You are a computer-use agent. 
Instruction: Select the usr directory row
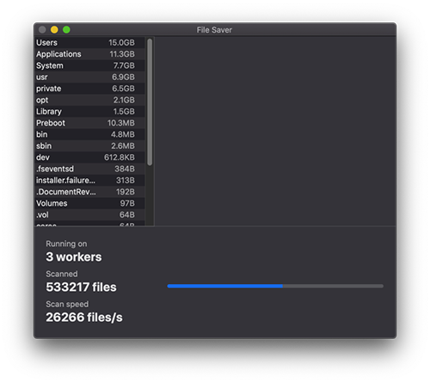coord(89,77)
